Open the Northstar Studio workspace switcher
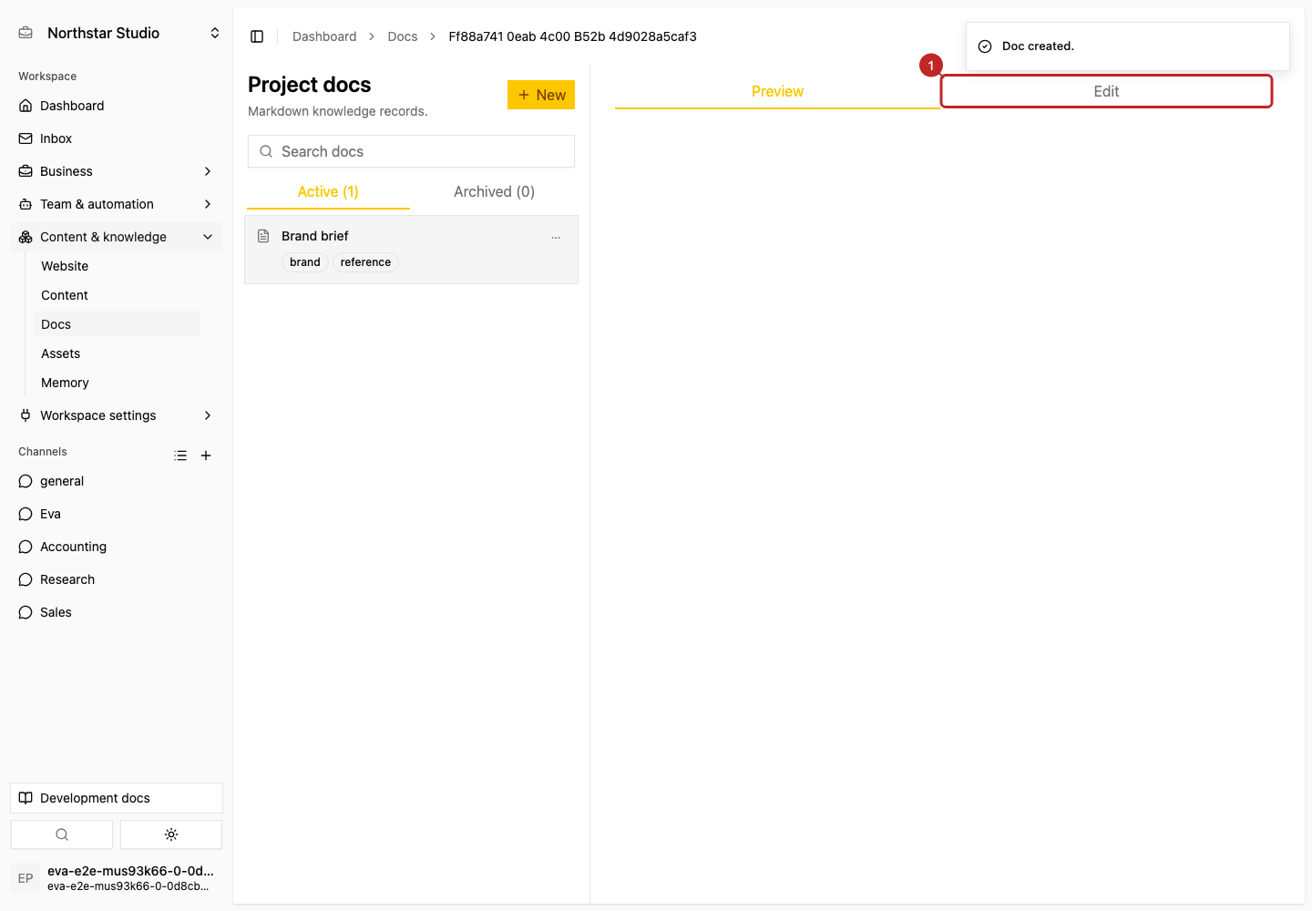1312x911 pixels. pyautogui.click(x=117, y=33)
